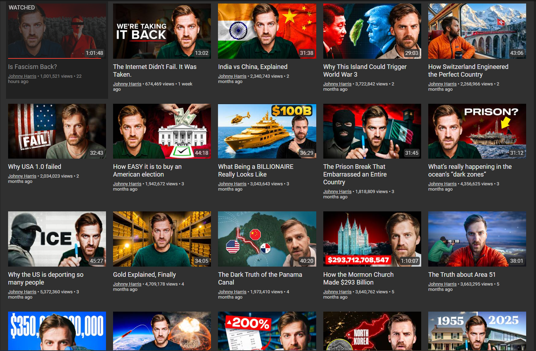The height and width of the screenshot is (351, 536).
Task: Open Johnny Harris channel under 'Is Fascism Back?'
Action: (22, 76)
